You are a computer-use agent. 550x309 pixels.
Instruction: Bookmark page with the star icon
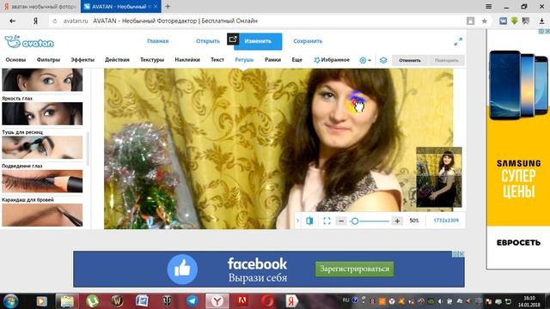pyautogui.click(x=485, y=21)
